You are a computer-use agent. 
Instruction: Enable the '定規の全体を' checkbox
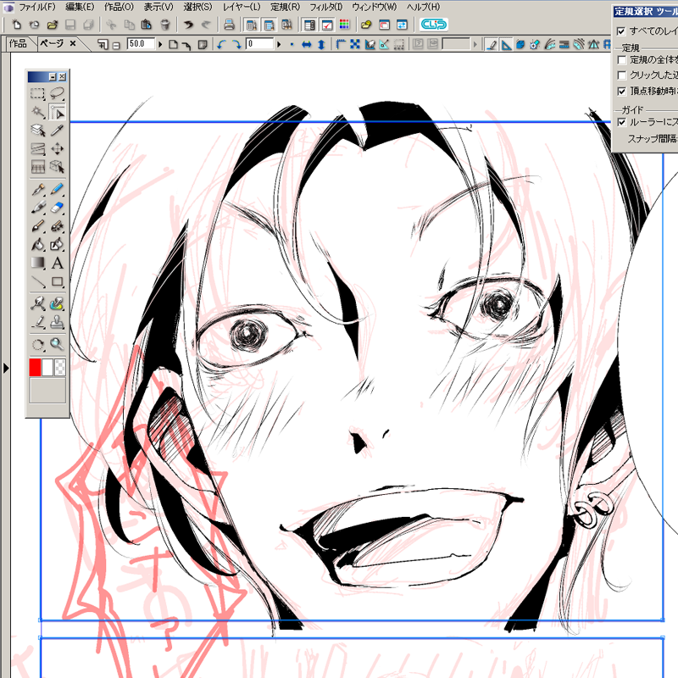(x=621, y=59)
